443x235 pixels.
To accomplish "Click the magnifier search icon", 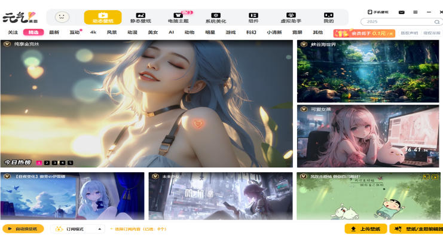I will click(437, 22).
